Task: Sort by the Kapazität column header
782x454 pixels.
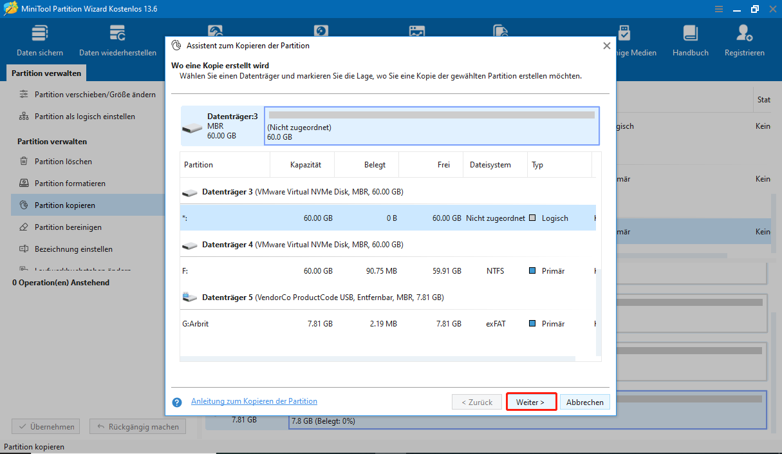Action: pyautogui.click(x=303, y=165)
